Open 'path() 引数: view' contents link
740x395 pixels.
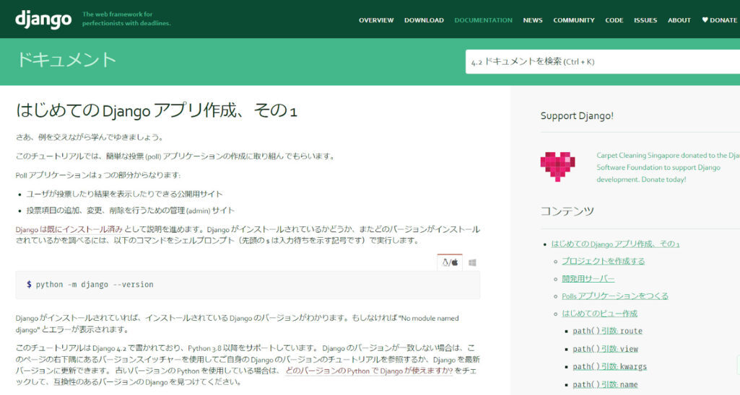[x=605, y=349]
